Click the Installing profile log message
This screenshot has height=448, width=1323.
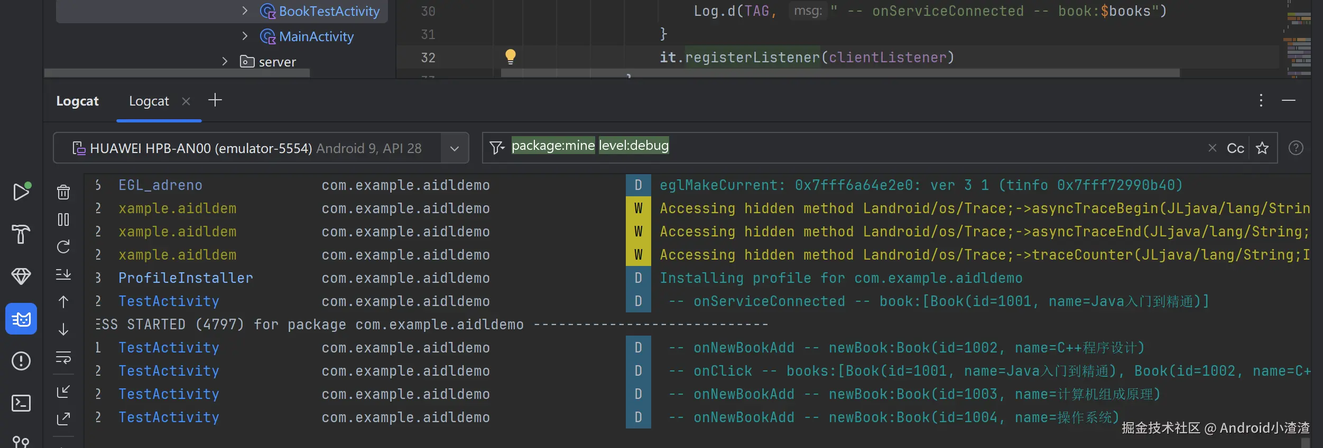click(841, 278)
